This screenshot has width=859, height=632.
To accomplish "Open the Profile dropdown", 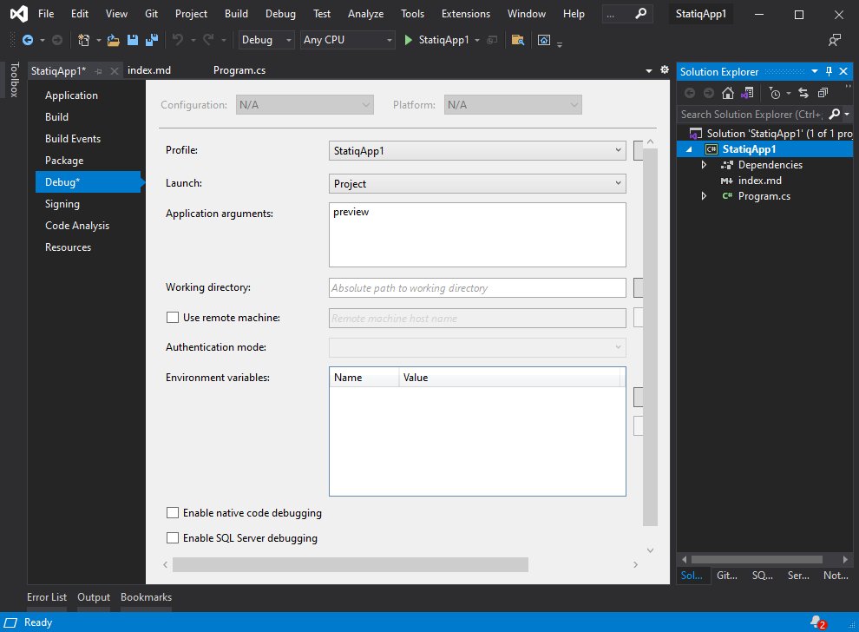I will pyautogui.click(x=477, y=151).
